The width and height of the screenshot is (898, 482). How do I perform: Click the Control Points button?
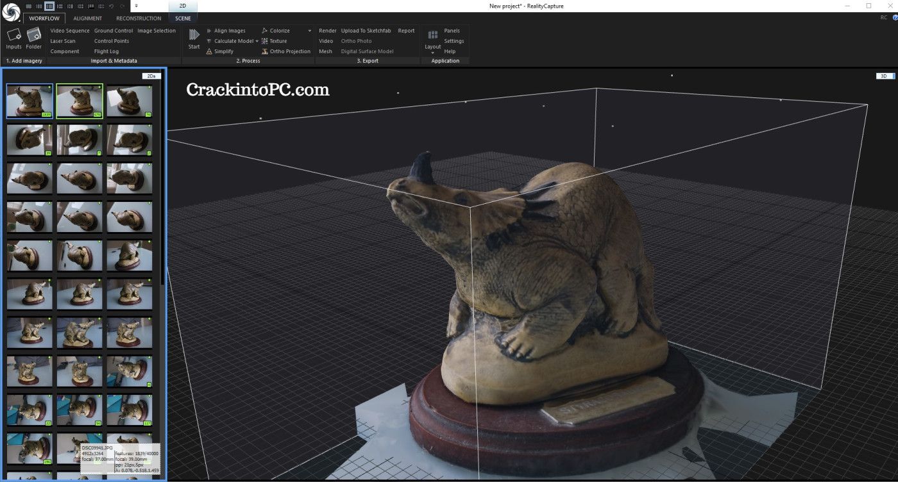(112, 41)
